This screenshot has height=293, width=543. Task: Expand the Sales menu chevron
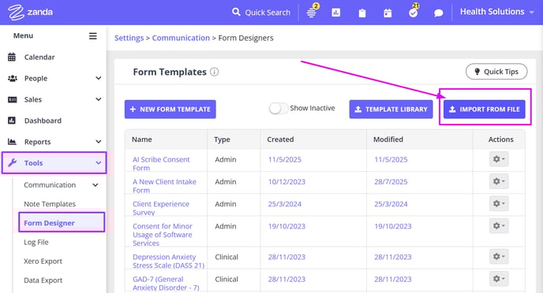(99, 99)
